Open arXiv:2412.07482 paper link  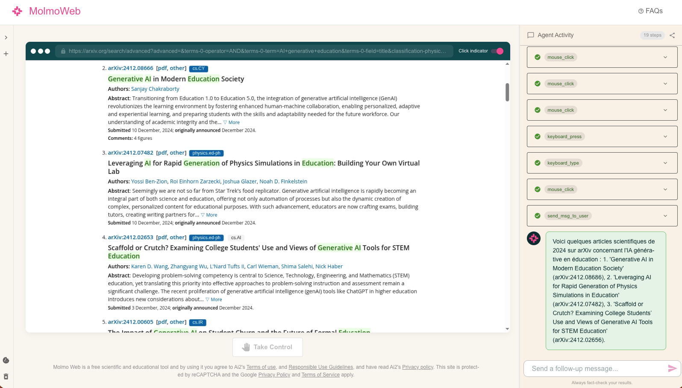[x=130, y=153]
